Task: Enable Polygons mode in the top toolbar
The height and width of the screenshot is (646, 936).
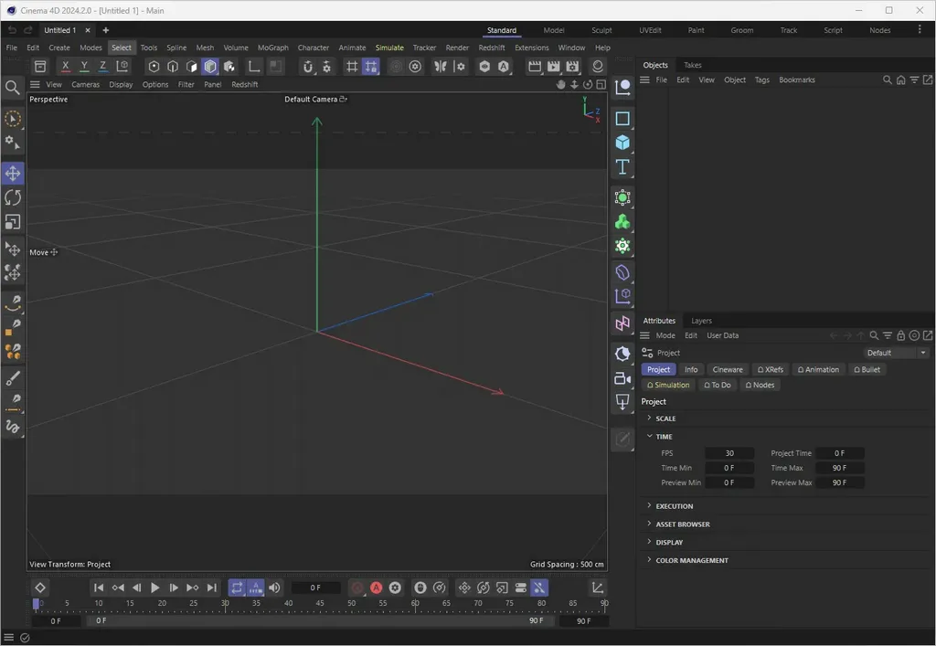Action: (192, 66)
